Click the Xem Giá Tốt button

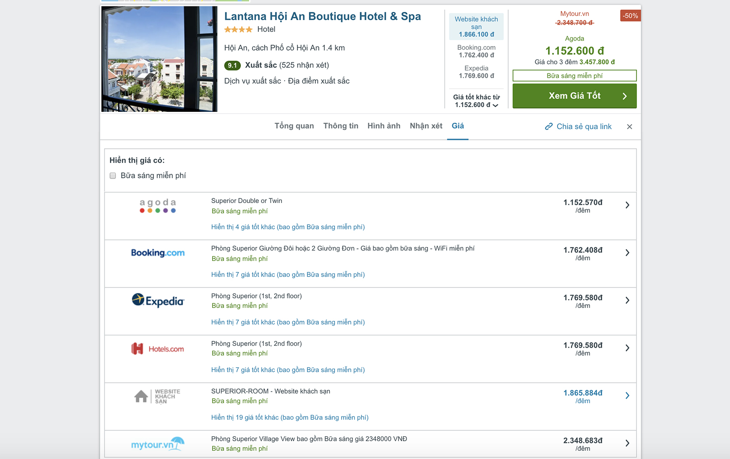point(574,96)
